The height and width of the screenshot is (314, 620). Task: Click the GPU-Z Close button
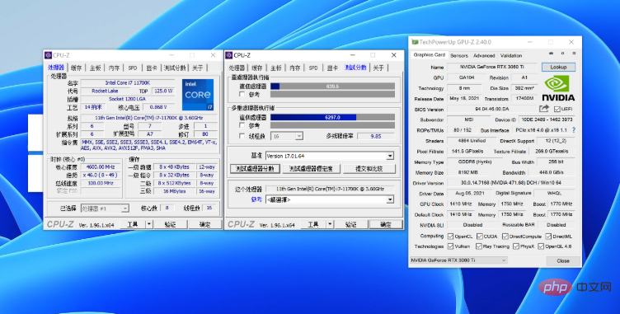[562, 261]
